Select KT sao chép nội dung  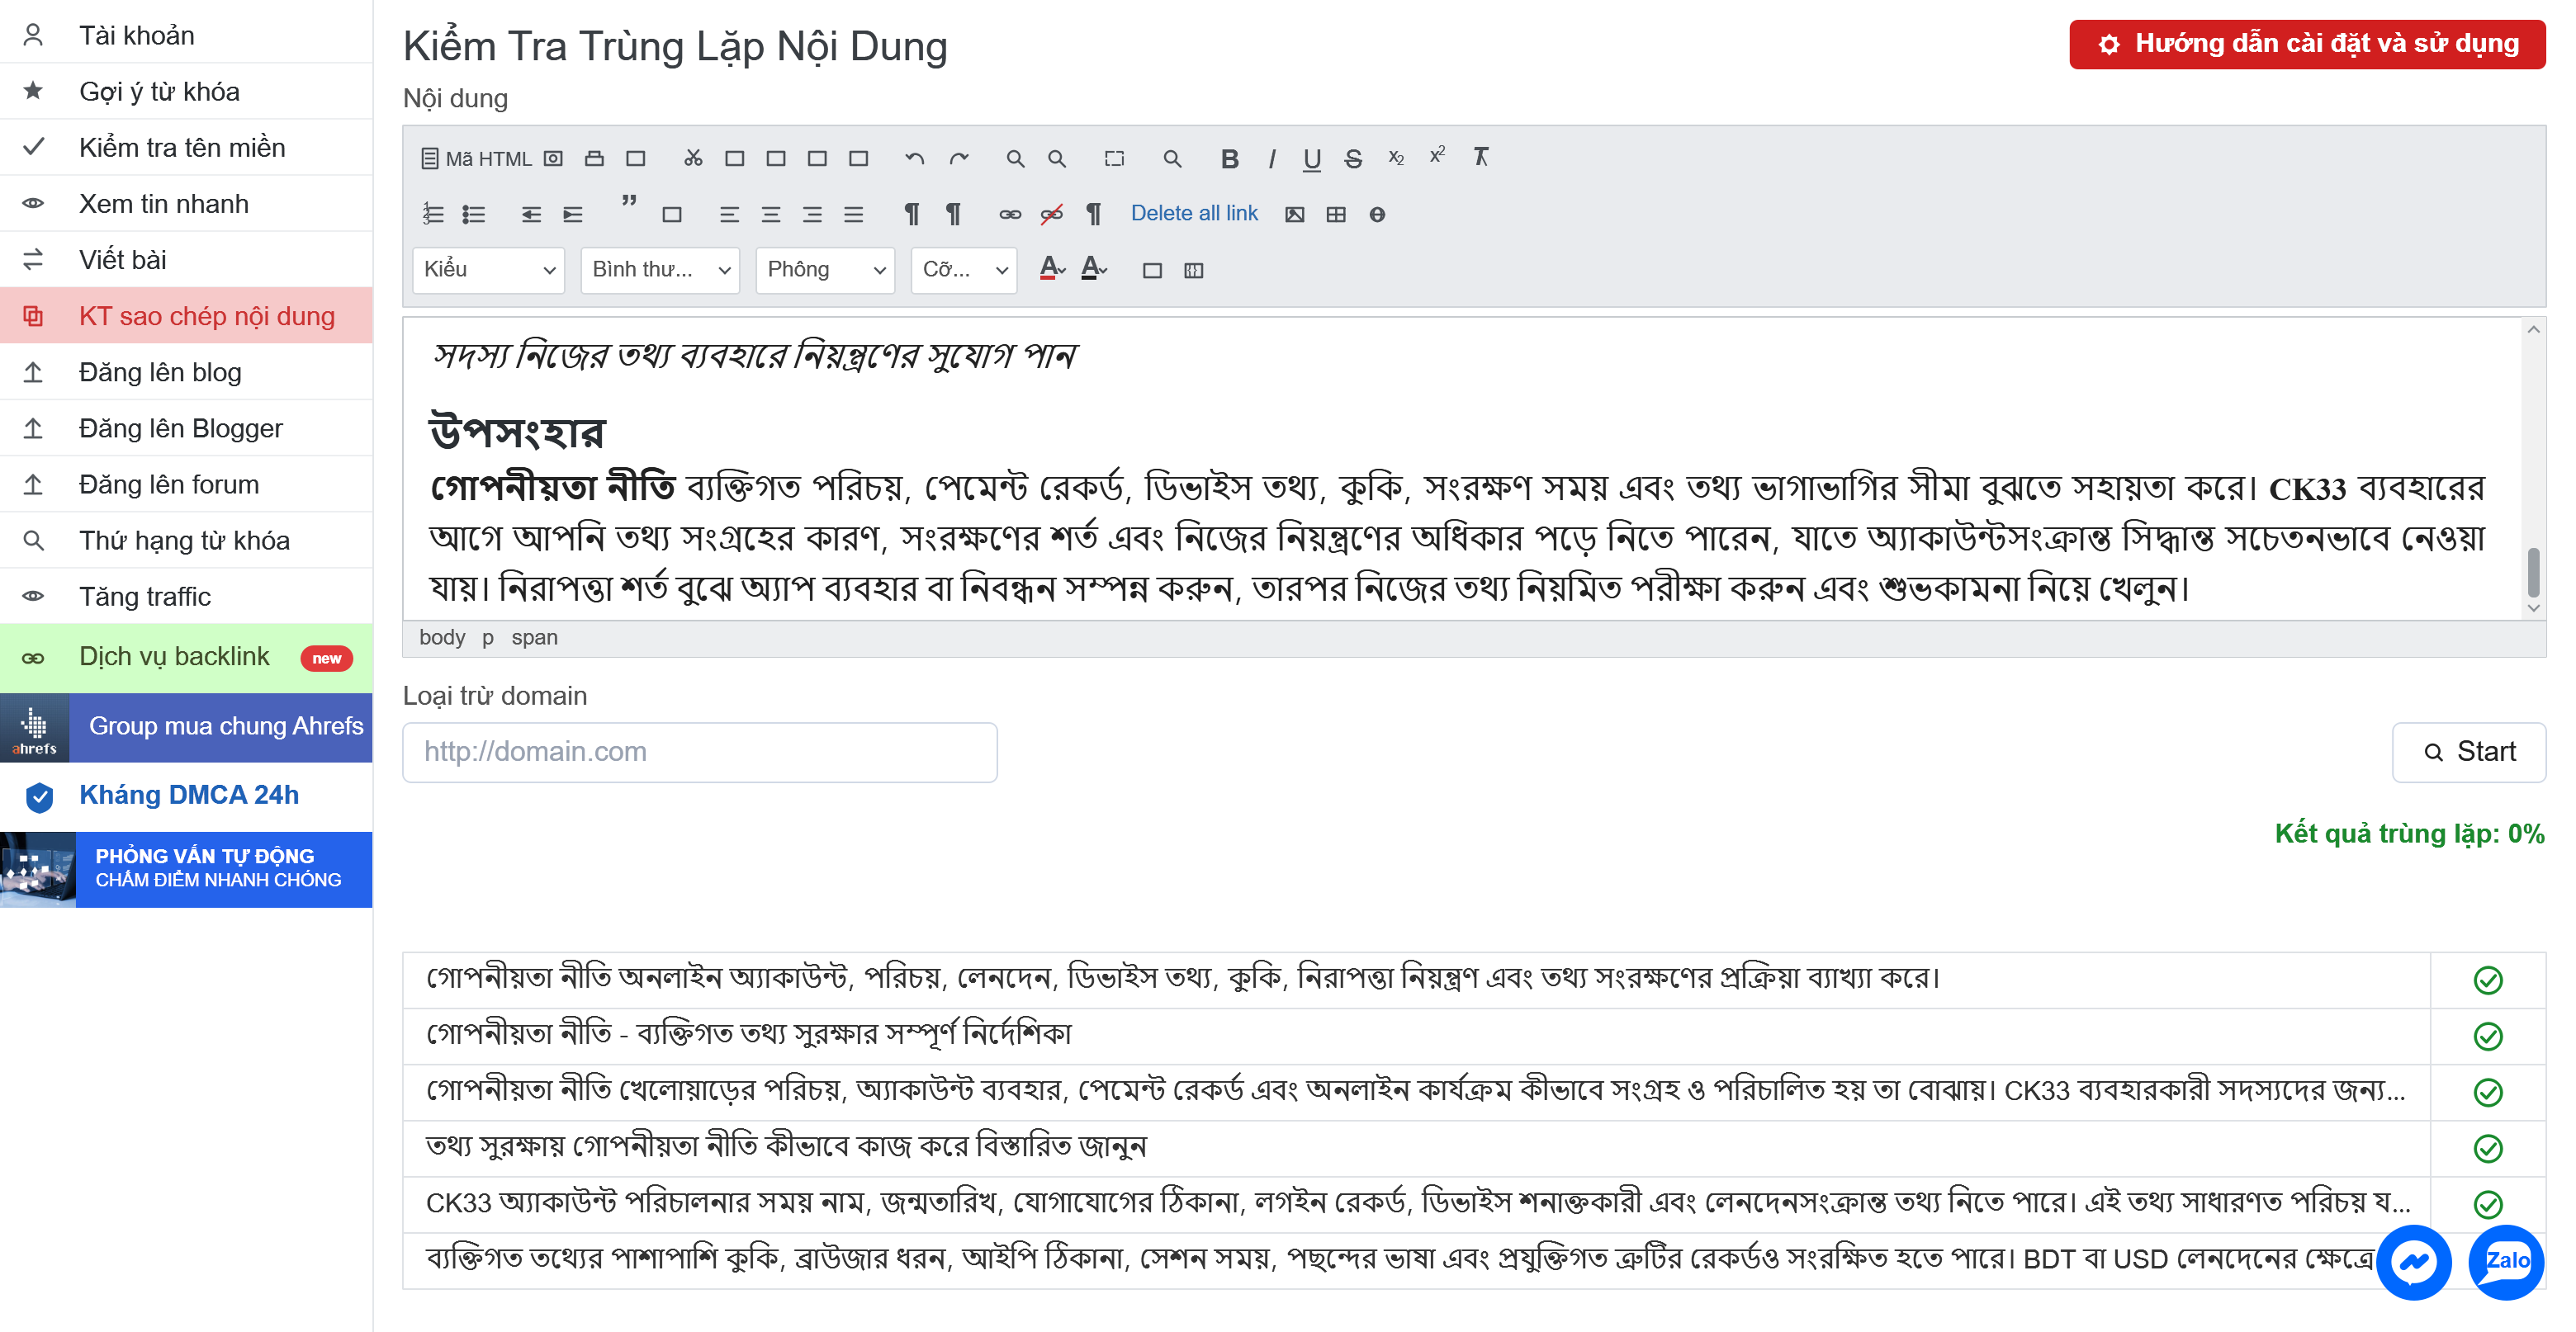186,316
